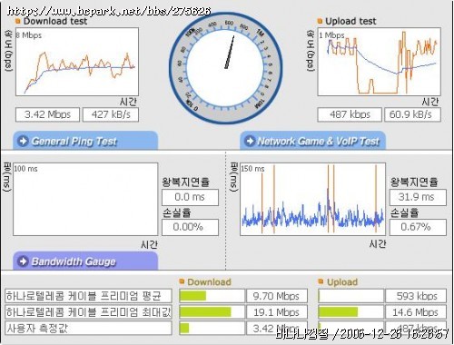The width and height of the screenshot is (454, 345).
Task: Click the empty General Ping graph with 100 ms scale
Action: [x=85, y=199]
